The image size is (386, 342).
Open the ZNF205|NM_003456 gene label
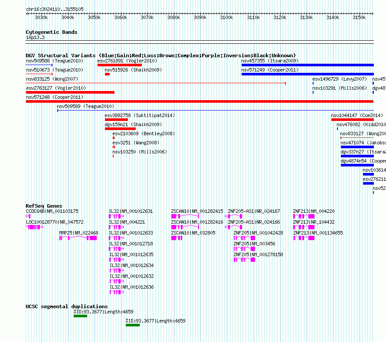coord(254,244)
